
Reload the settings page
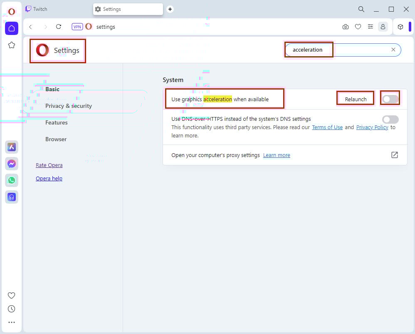(59, 27)
